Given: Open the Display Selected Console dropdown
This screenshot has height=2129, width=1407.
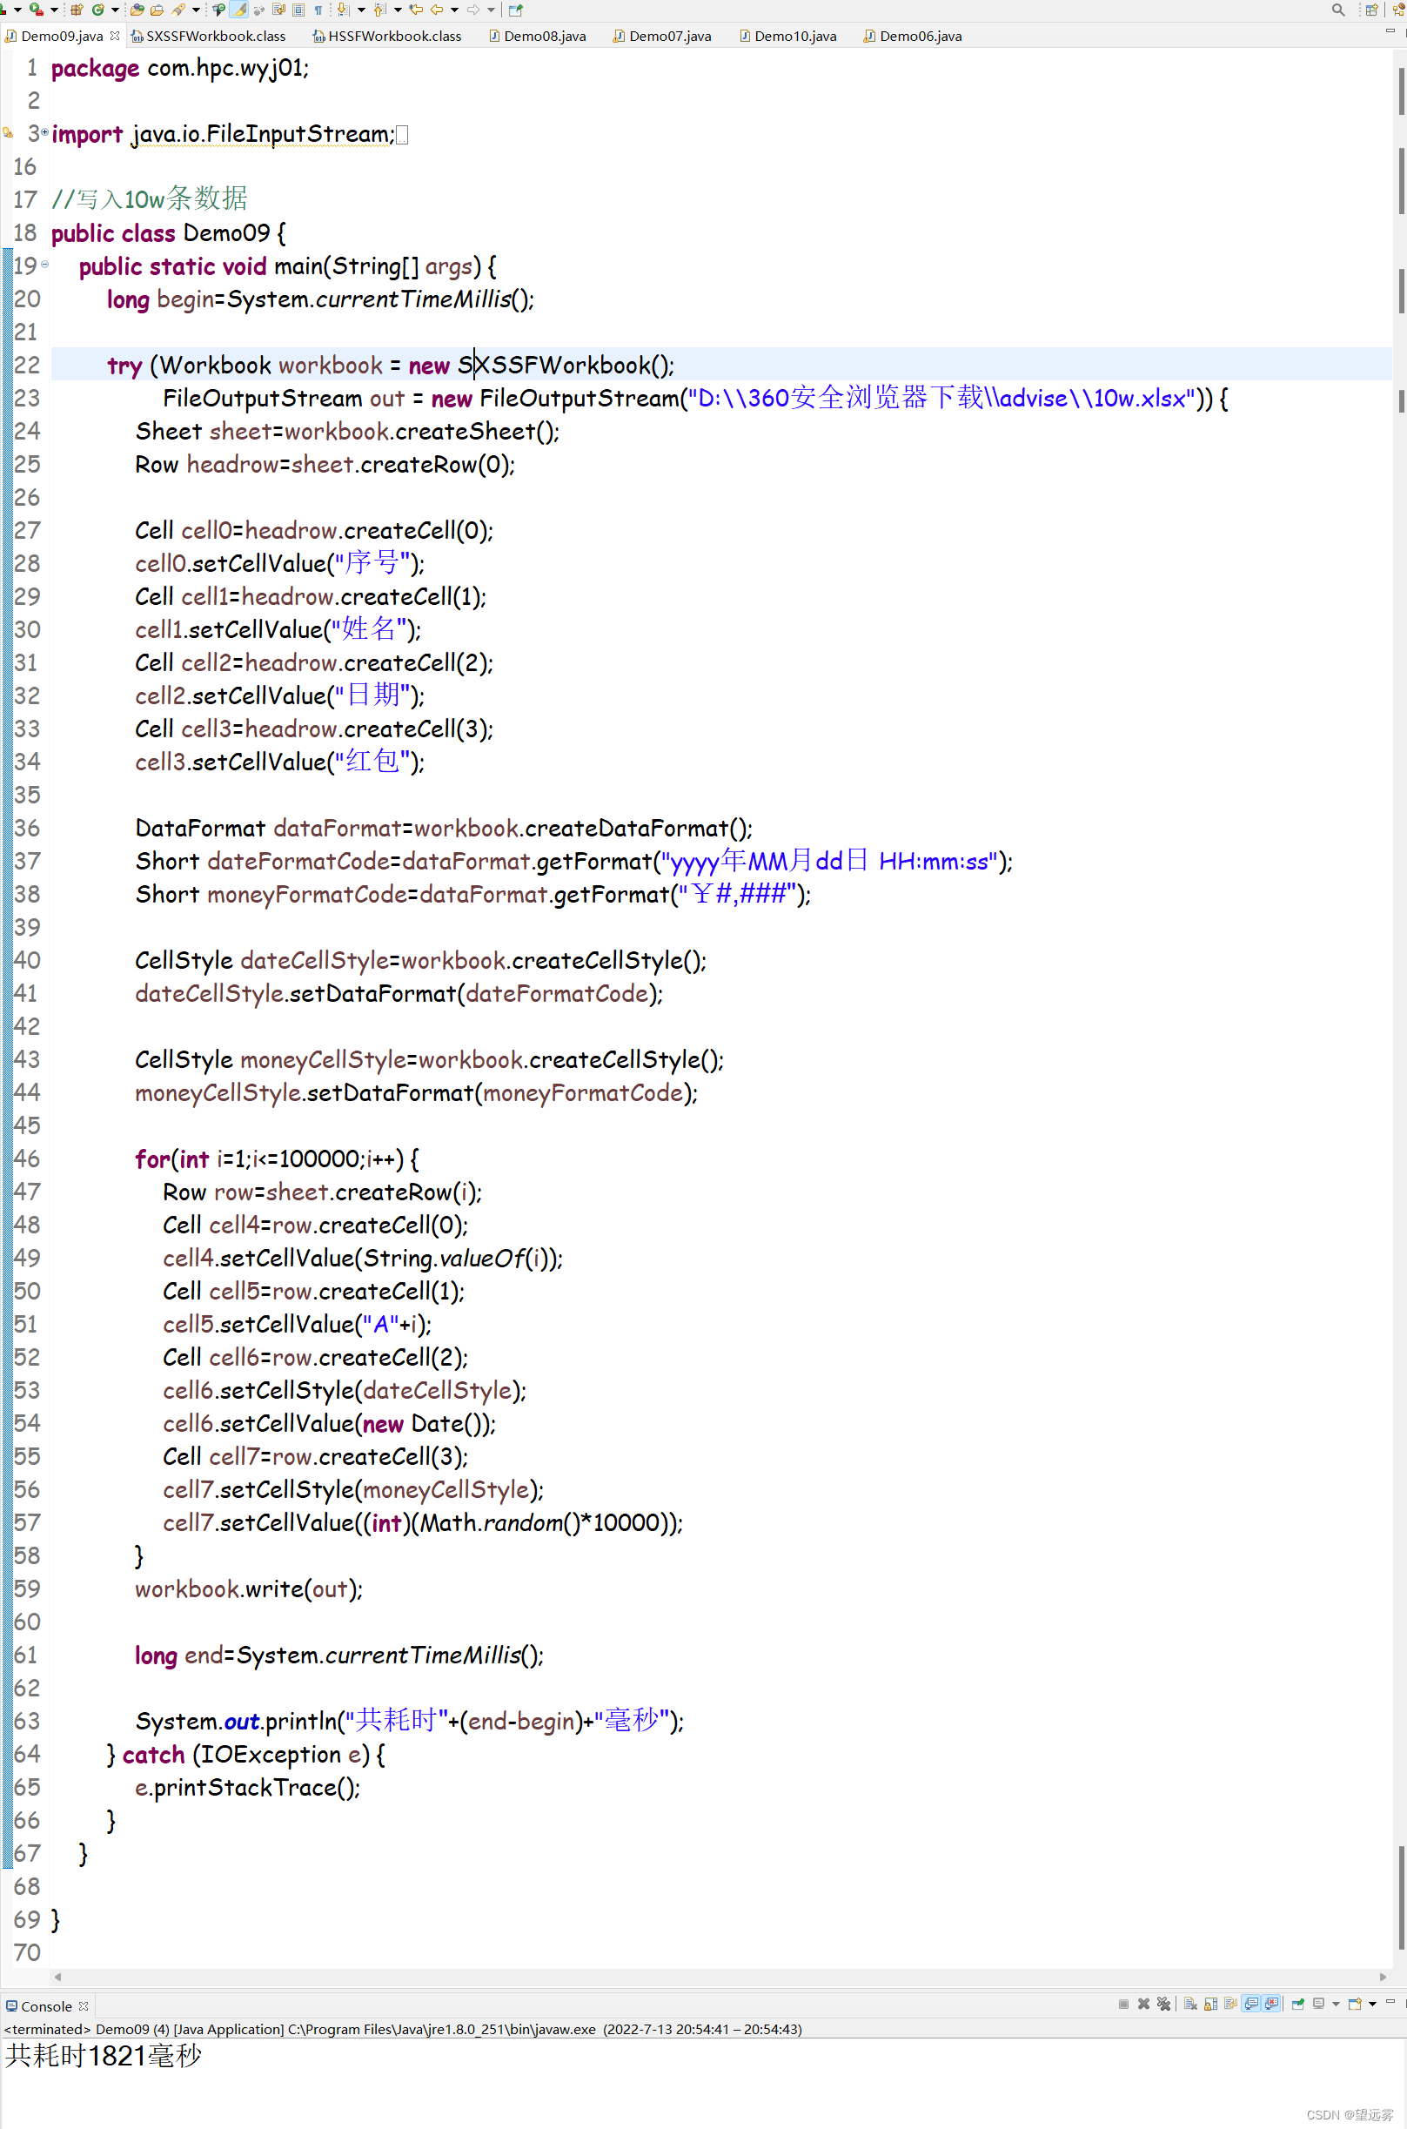Looking at the screenshot, I should tap(1337, 2005).
